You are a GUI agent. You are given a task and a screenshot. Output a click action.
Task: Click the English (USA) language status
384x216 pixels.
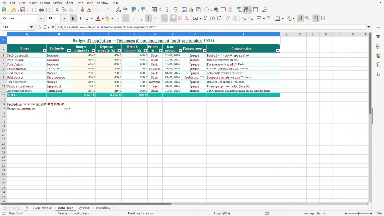(x=222, y=213)
